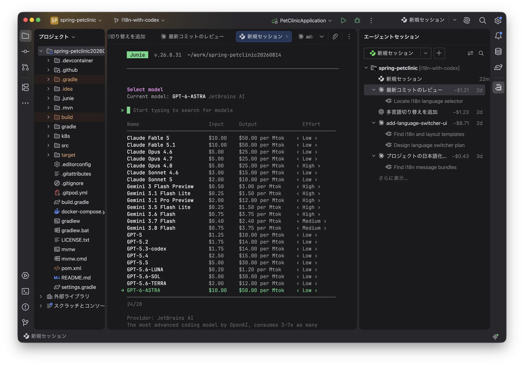Select Gemini 3.1 Pro Preview model
The height and width of the screenshot is (366, 524).
tap(231, 200)
